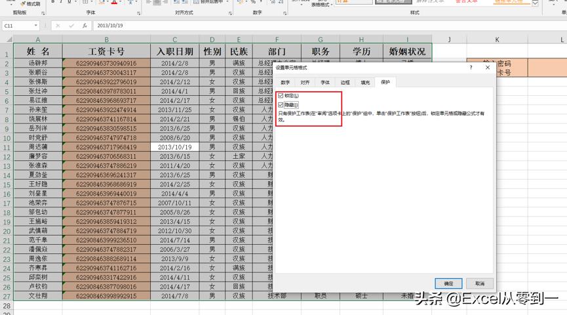Click the 取消 Cancel button
Viewport: 567px width, 315px height.
[480, 283]
